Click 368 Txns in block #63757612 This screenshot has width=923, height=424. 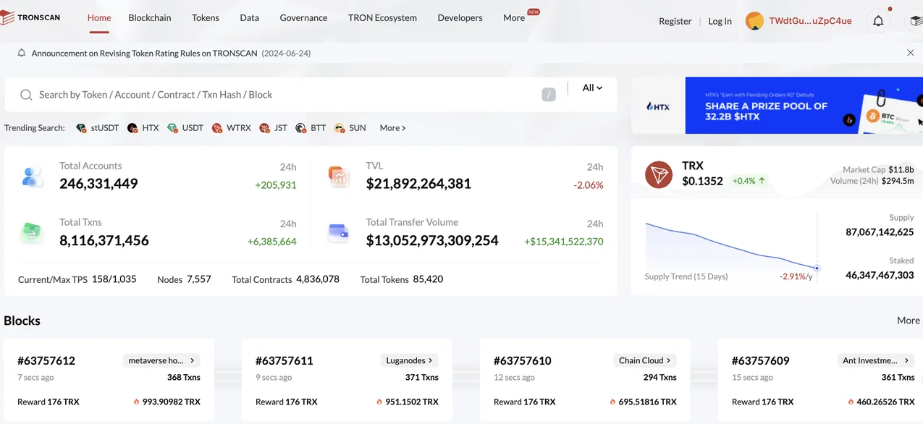(x=184, y=377)
